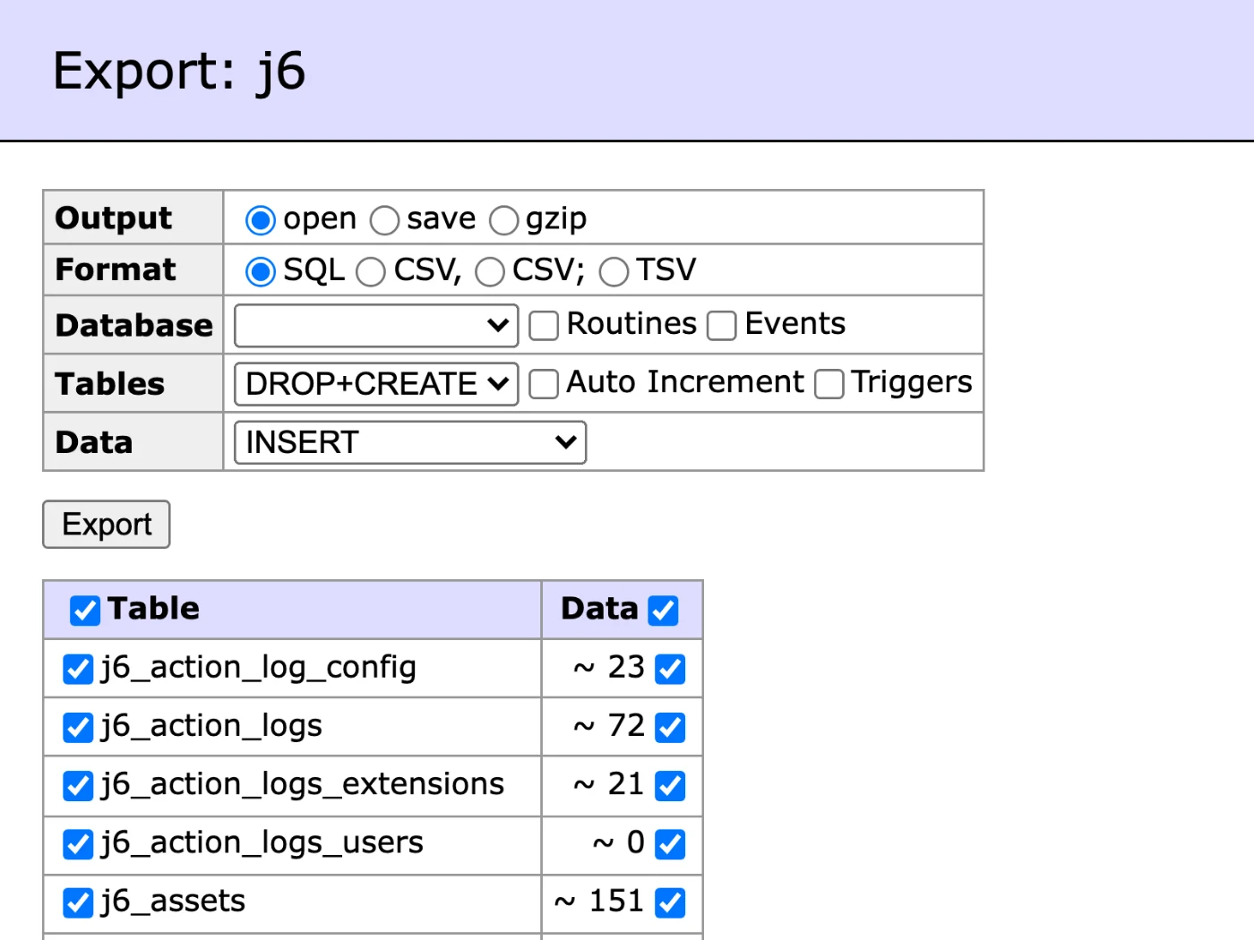The width and height of the screenshot is (1254, 940).
Task: Choose CSV comma format option
Action: (x=371, y=272)
